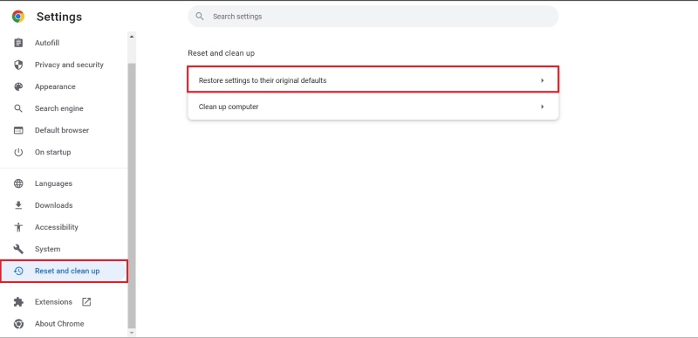Click the search magnifier in settings search
Screen dimensions: 698x338
[x=200, y=17]
